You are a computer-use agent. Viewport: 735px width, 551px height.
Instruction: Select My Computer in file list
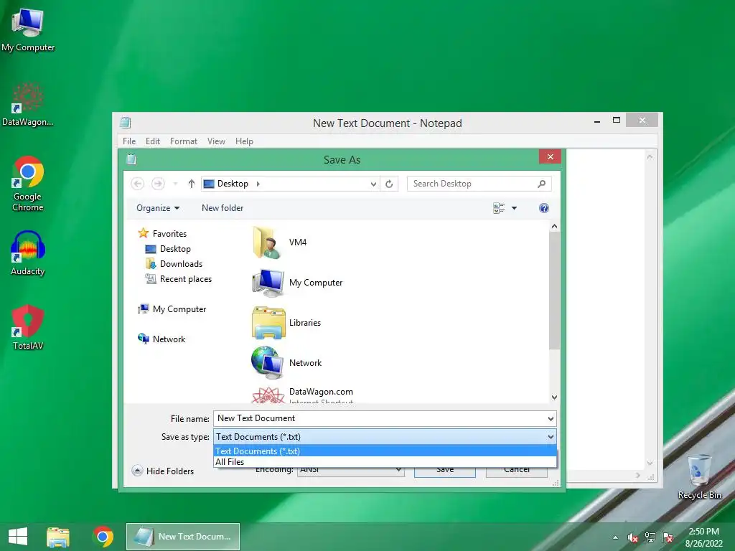pyautogui.click(x=297, y=283)
